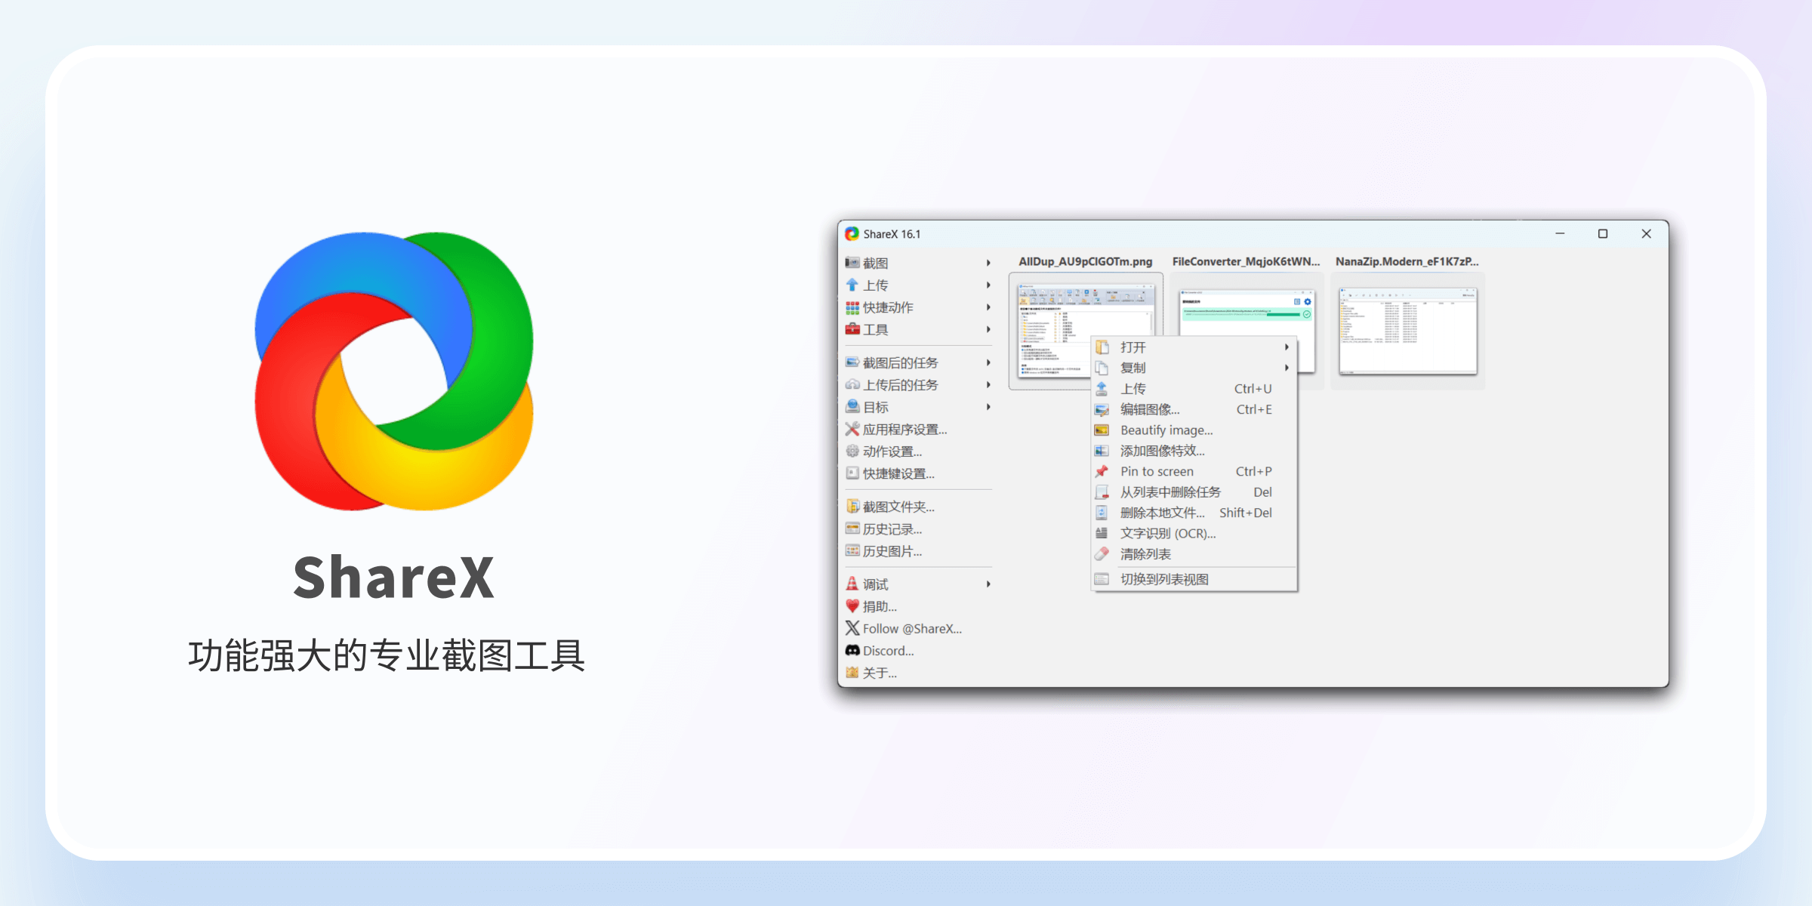Viewport: 1812px width, 906px height.
Task: Click the NanaZip.Modern_eF1K7zP... file name
Action: click(x=1407, y=261)
